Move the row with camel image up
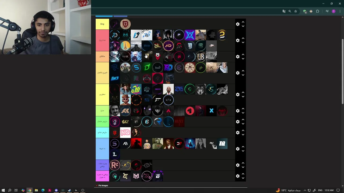The width and height of the screenshot is (344, 193). click(243, 147)
